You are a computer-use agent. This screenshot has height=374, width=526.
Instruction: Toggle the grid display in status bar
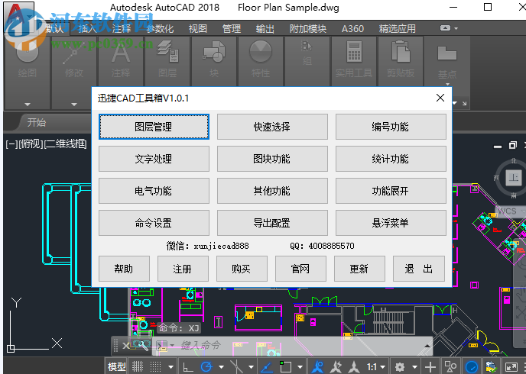(137, 366)
